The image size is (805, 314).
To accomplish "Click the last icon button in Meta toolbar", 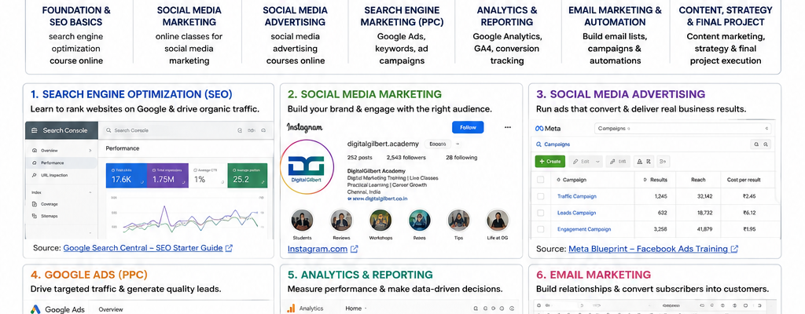I will [663, 161].
